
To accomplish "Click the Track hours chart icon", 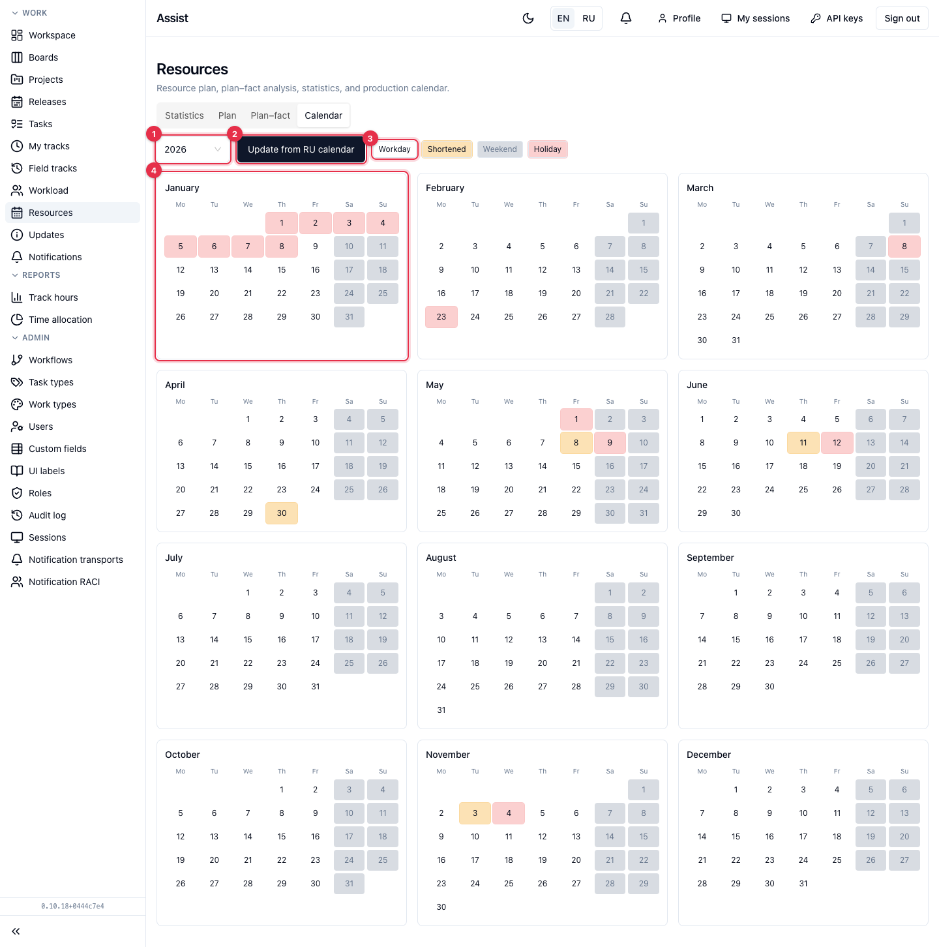I will 17,297.
